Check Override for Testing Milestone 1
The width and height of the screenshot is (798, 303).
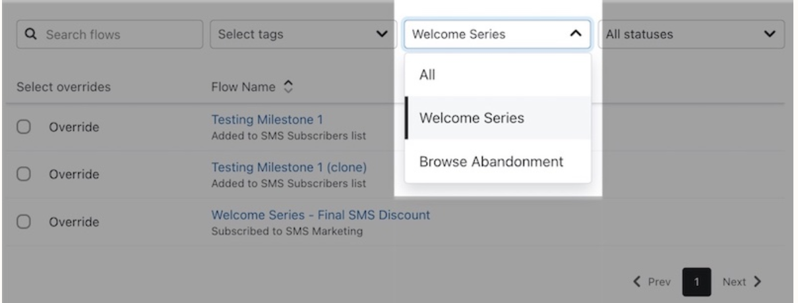point(22,127)
